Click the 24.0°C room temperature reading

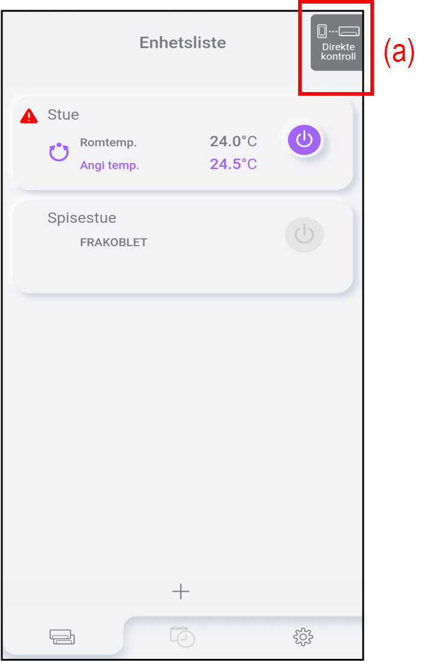tap(233, 142)
